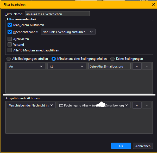Choose Mindestens eine Bedingung erfüllen

click(54, 59)
